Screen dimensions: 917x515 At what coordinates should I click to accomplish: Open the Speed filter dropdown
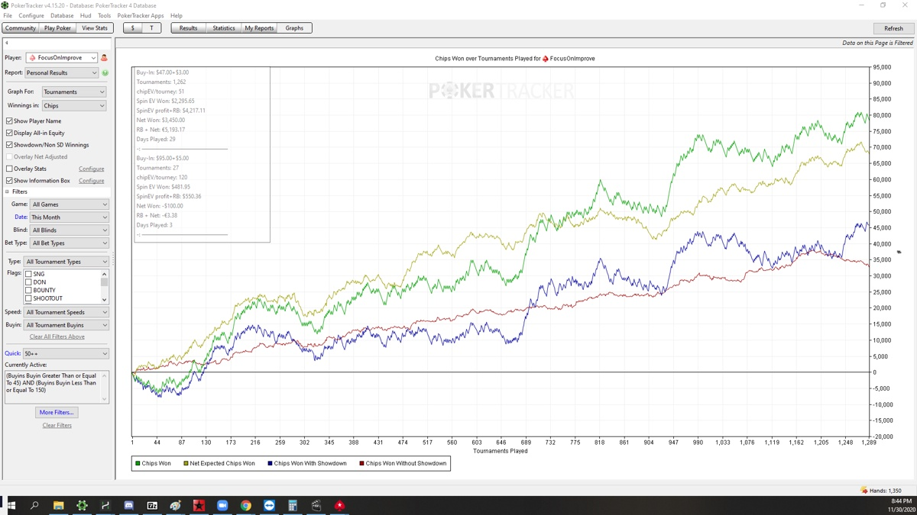[66, 312]
